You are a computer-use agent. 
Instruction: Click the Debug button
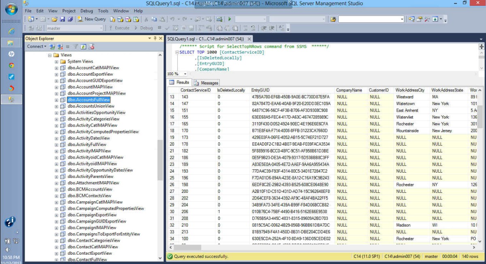(x=144, y=28)
